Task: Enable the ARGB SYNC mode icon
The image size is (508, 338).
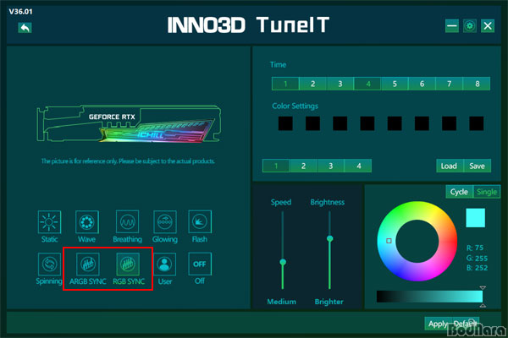Action: pyautogui.click(x=87, y=264)
